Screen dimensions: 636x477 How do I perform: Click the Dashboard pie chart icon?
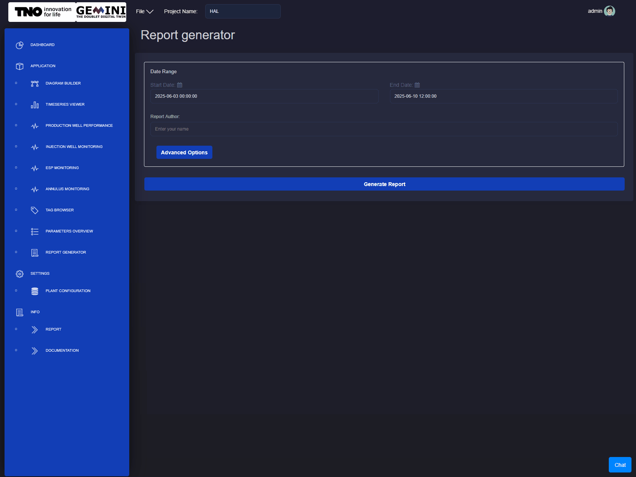coord(20,45)
